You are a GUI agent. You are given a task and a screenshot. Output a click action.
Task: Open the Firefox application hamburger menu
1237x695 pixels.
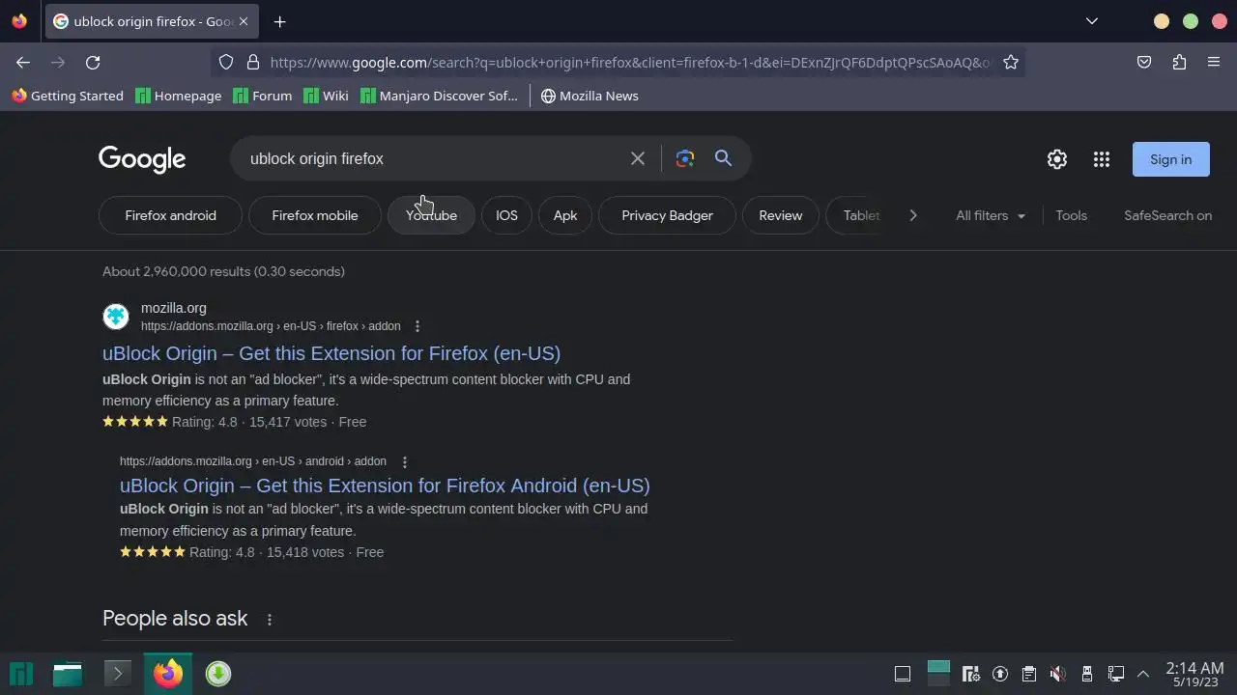[x=1214, y=62]
